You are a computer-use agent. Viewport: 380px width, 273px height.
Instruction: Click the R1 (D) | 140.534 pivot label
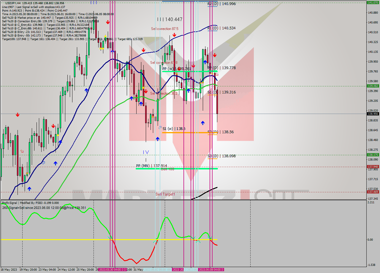coord(221,28)
